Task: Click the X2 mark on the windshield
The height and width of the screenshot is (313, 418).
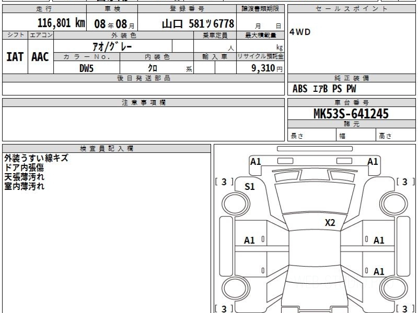Action: (330, 223)
